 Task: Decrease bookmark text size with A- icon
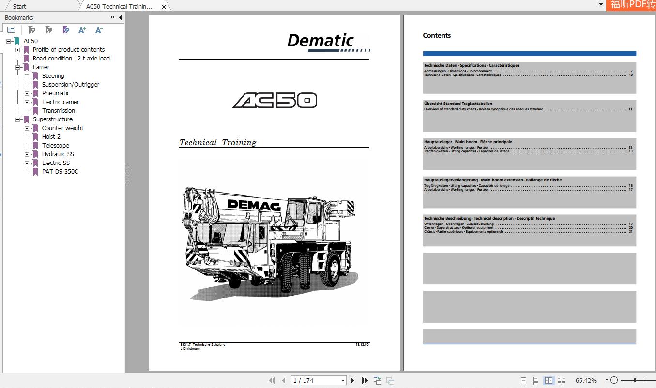point(98,30)
